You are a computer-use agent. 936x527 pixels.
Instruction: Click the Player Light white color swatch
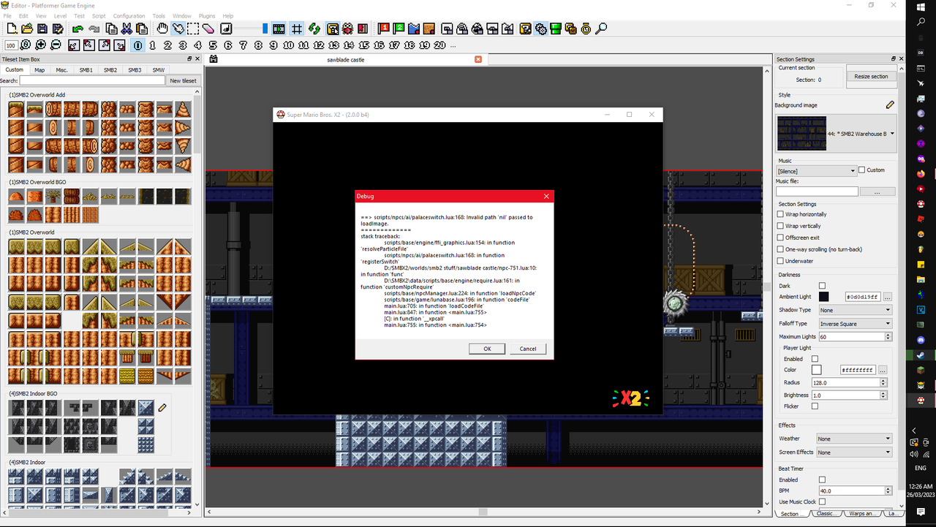tap(816, 370)
